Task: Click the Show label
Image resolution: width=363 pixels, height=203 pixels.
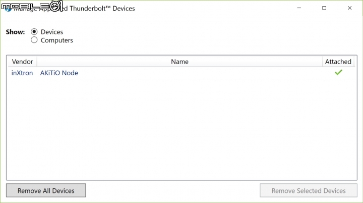Action: pos(15,32)
